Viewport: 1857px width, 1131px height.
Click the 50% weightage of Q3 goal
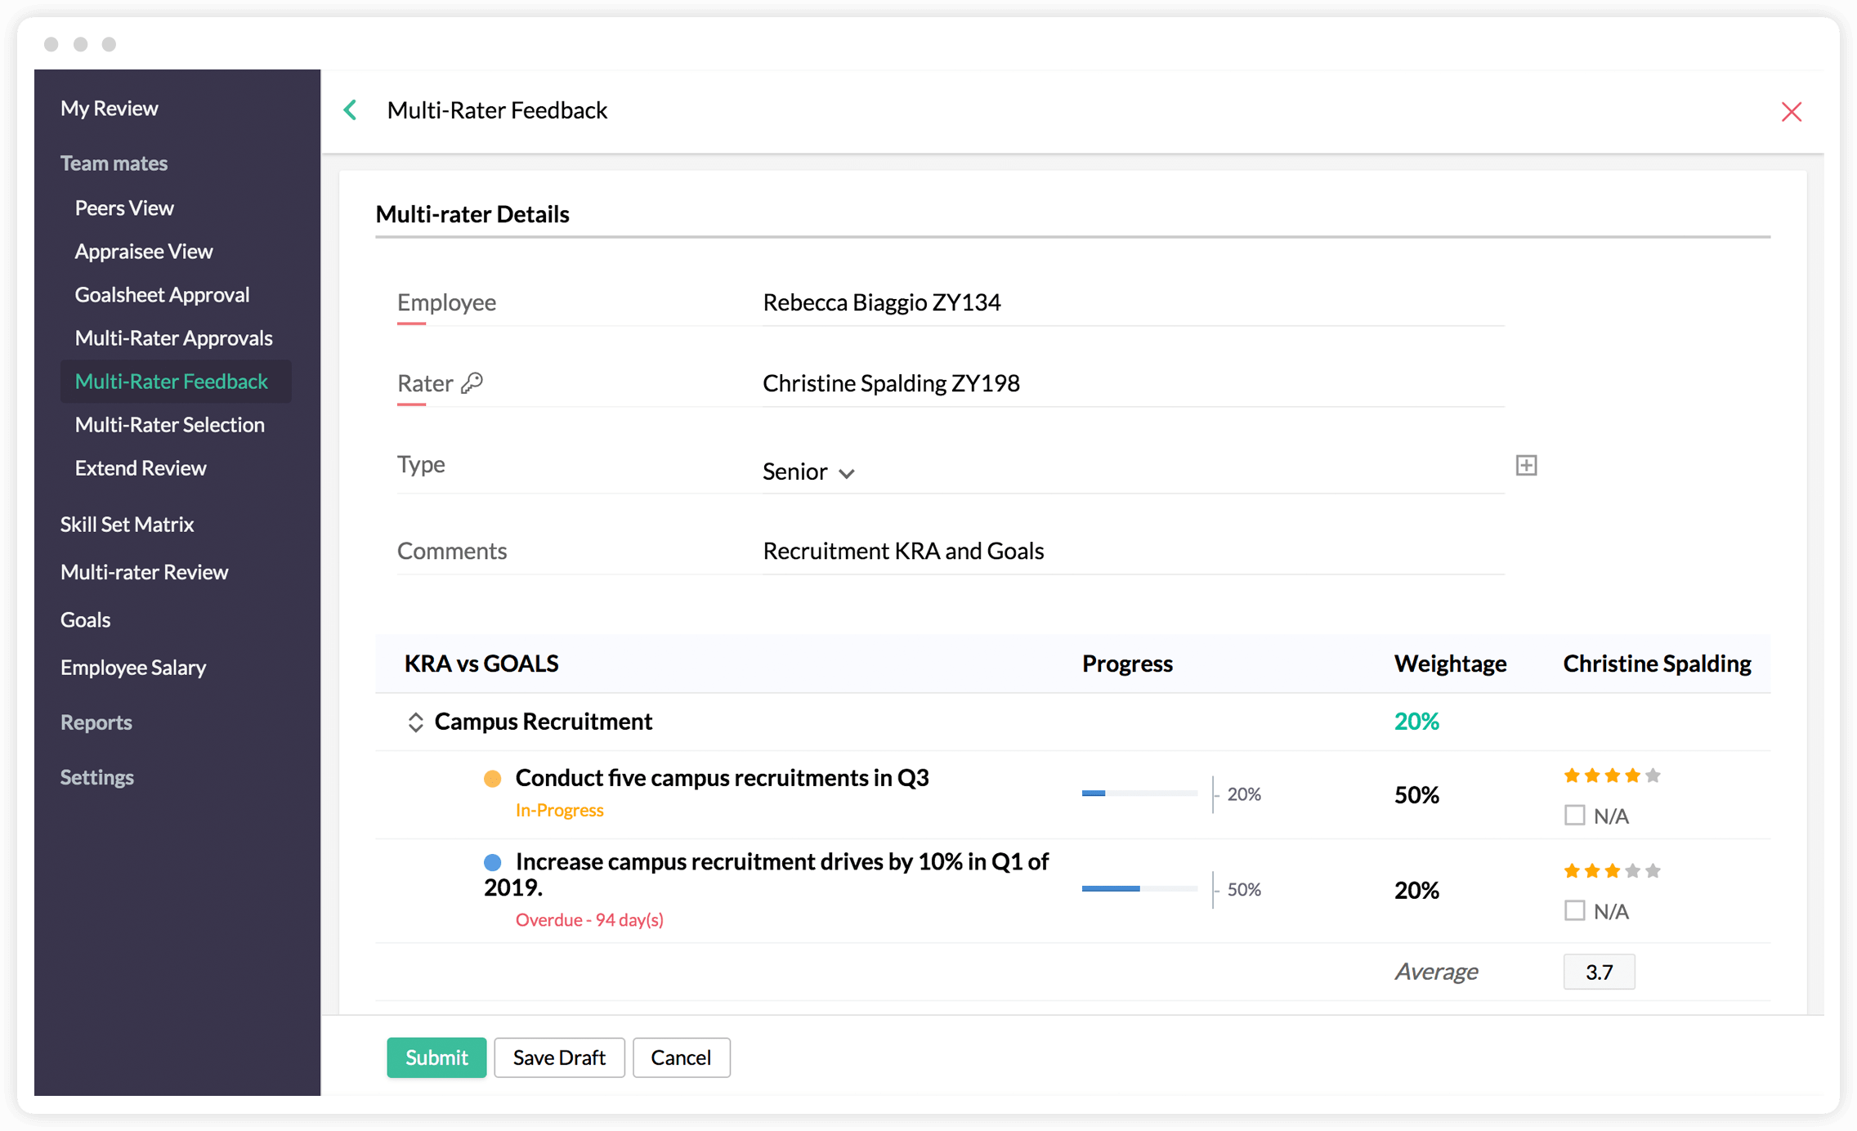tap(1416, 794)
